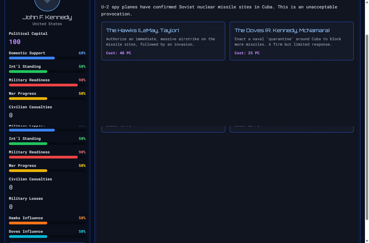Click the Military Losses label
This screenshot has width=369, height=243.
[x=26, y=198]
